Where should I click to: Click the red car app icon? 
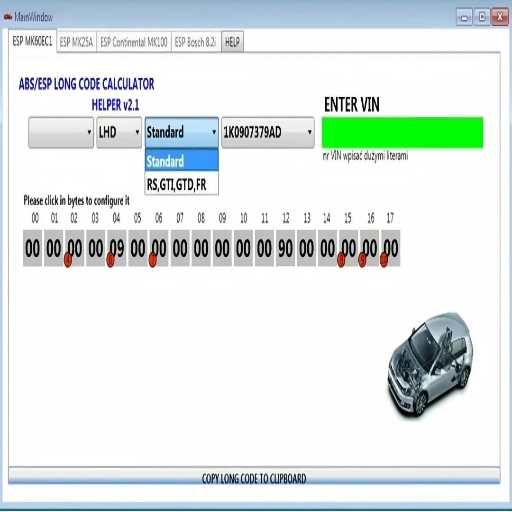pos(8,16)
